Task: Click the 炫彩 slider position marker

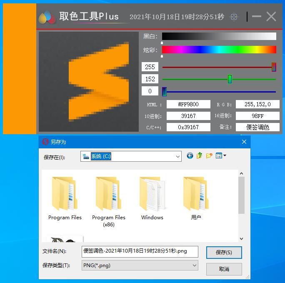Action: tap(162, 56)
